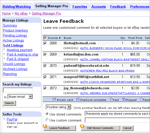Click the Cancel button
Image resolution: width=150 pixels, height=133 pixels.
tap(127, 128)
